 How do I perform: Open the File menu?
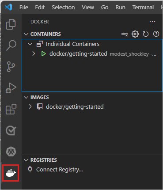coord(24,7)
